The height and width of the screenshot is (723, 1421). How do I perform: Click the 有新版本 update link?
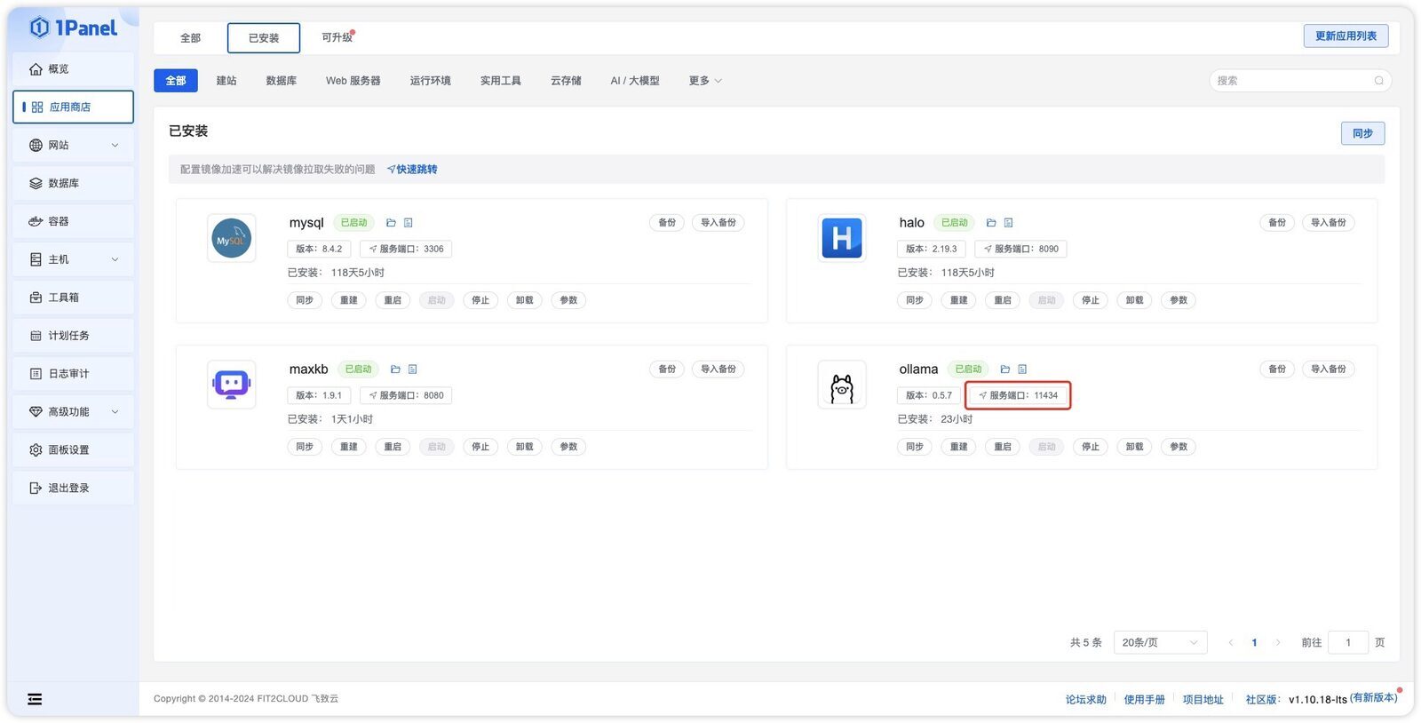click(1373, 698)
